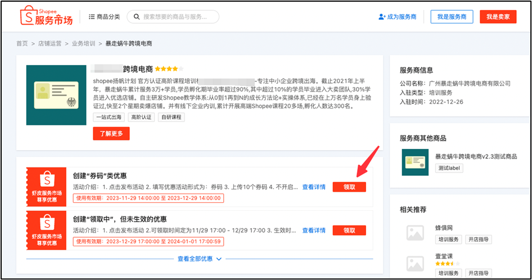
Task: Claim the 创建“领取中”,但未生效的优惠 coupon
Action: 349,231
